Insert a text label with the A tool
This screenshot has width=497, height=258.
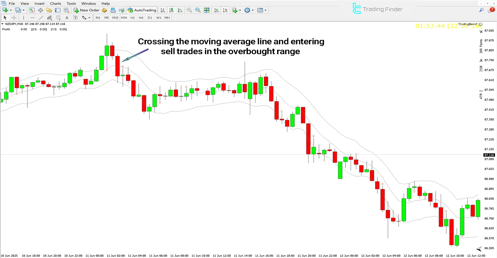67,18
